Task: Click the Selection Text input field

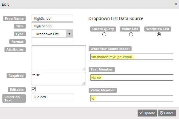Action: point(52,97)
